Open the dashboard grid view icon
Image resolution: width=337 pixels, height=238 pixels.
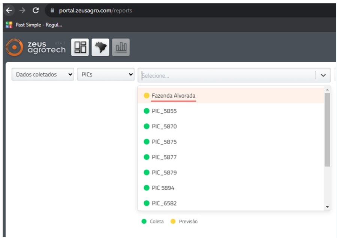(x=80, y=47)
